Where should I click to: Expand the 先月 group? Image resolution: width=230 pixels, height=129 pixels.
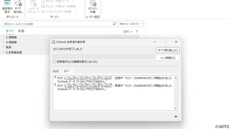tap(4, 47)
